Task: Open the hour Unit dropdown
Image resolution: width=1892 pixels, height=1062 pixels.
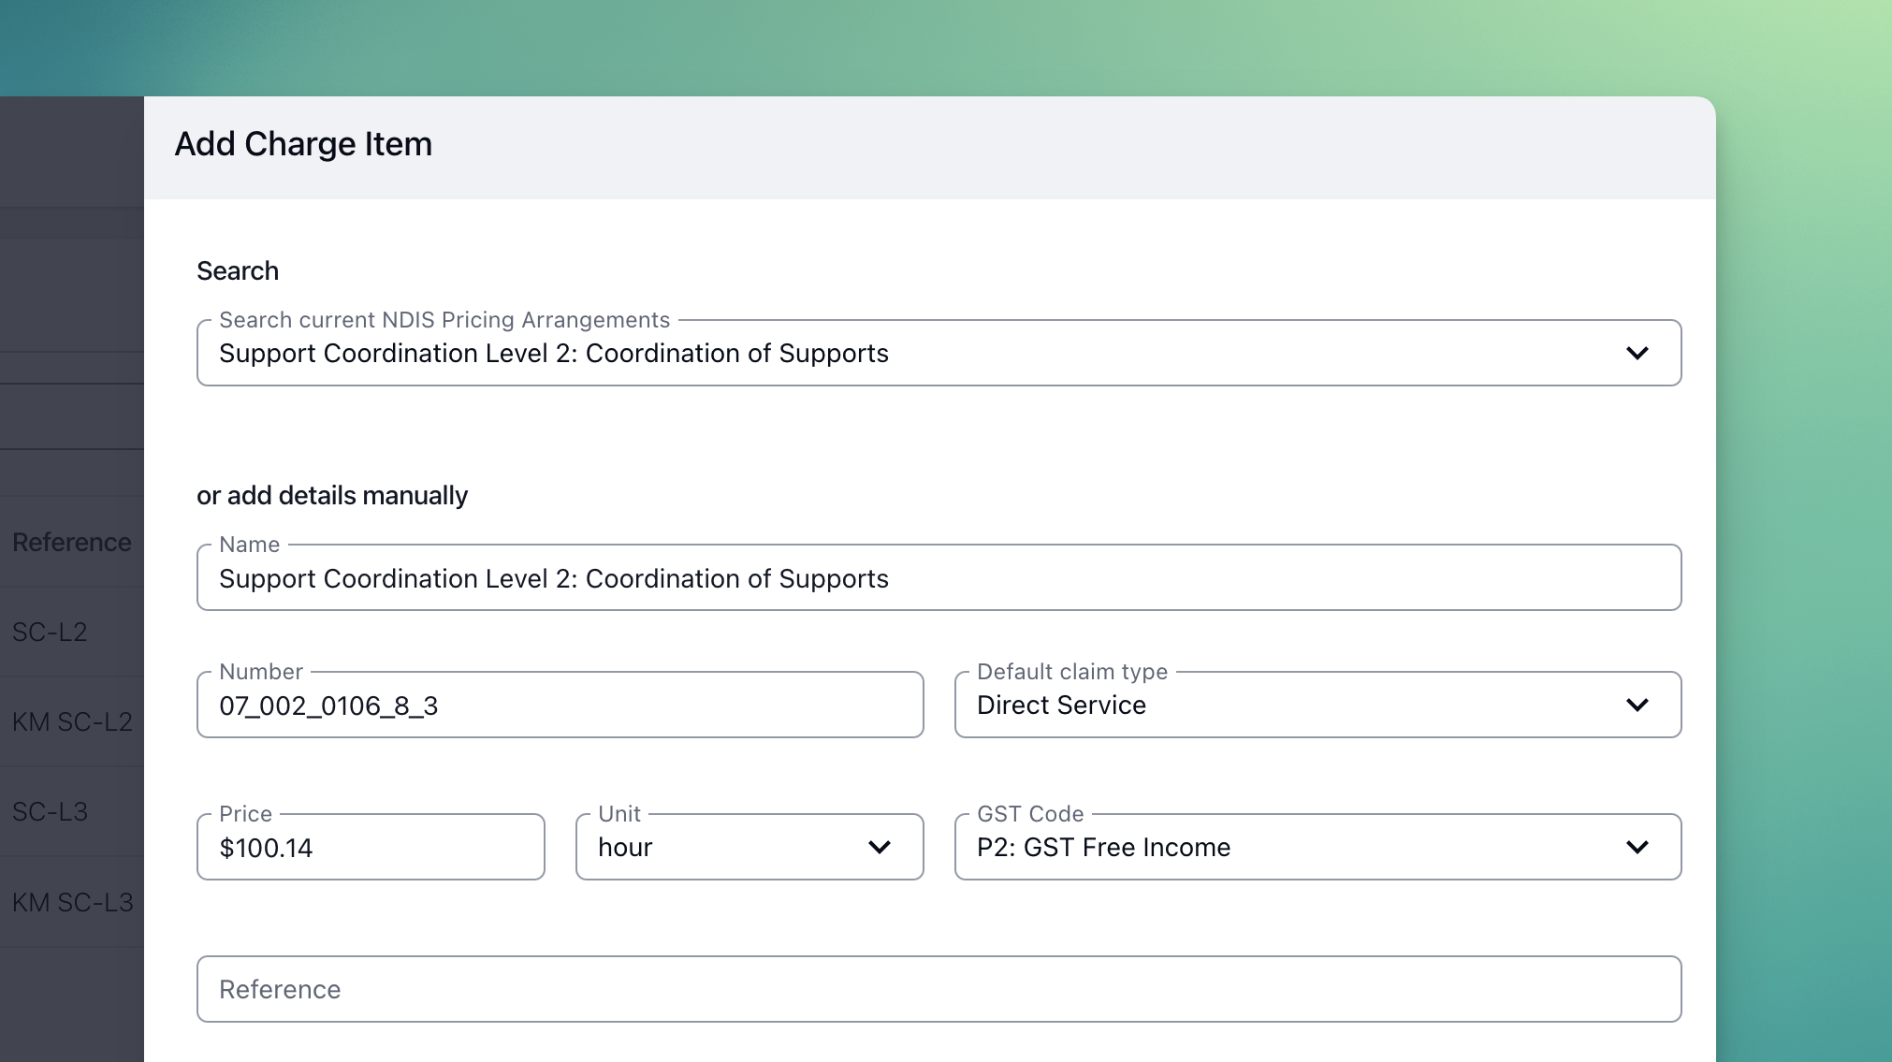Action: click(x=720, y=848)
